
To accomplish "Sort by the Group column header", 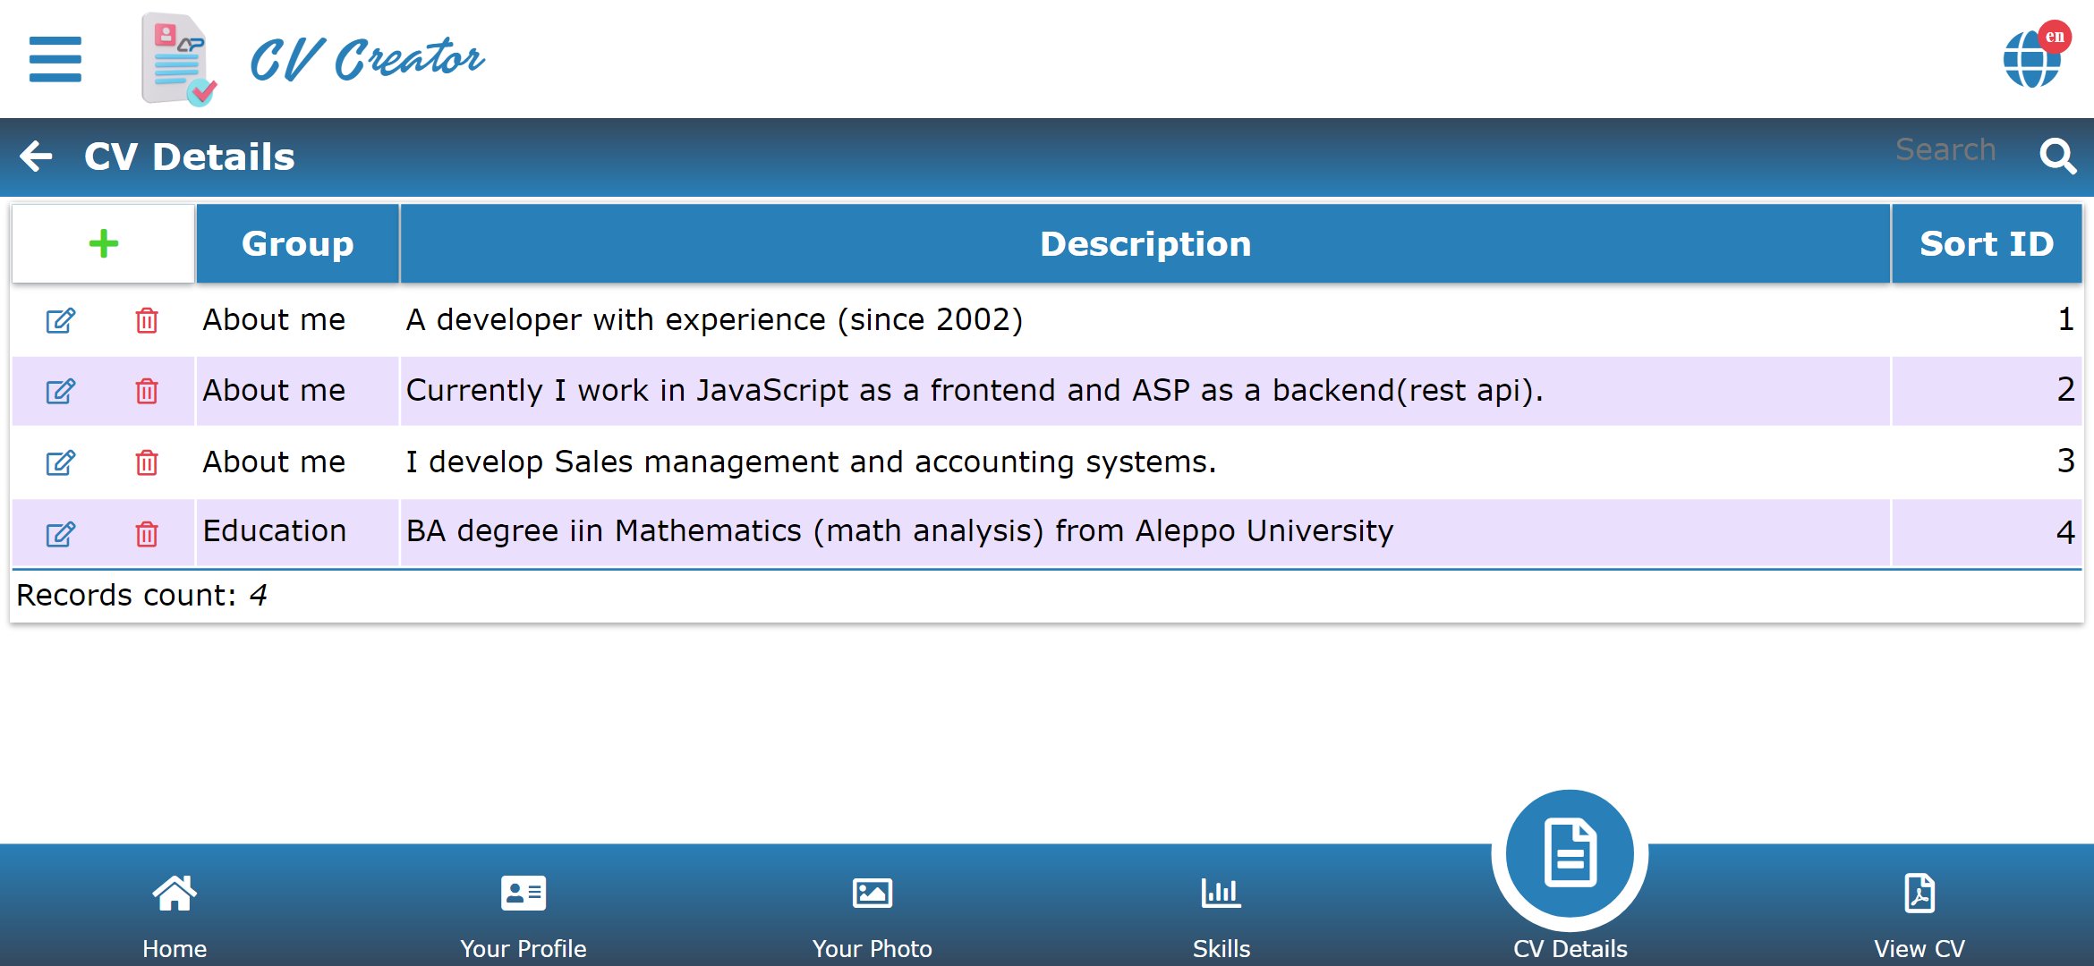I will coord(297,243).
